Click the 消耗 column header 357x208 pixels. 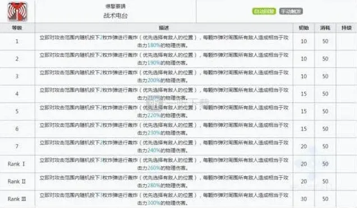click(325, 28)
